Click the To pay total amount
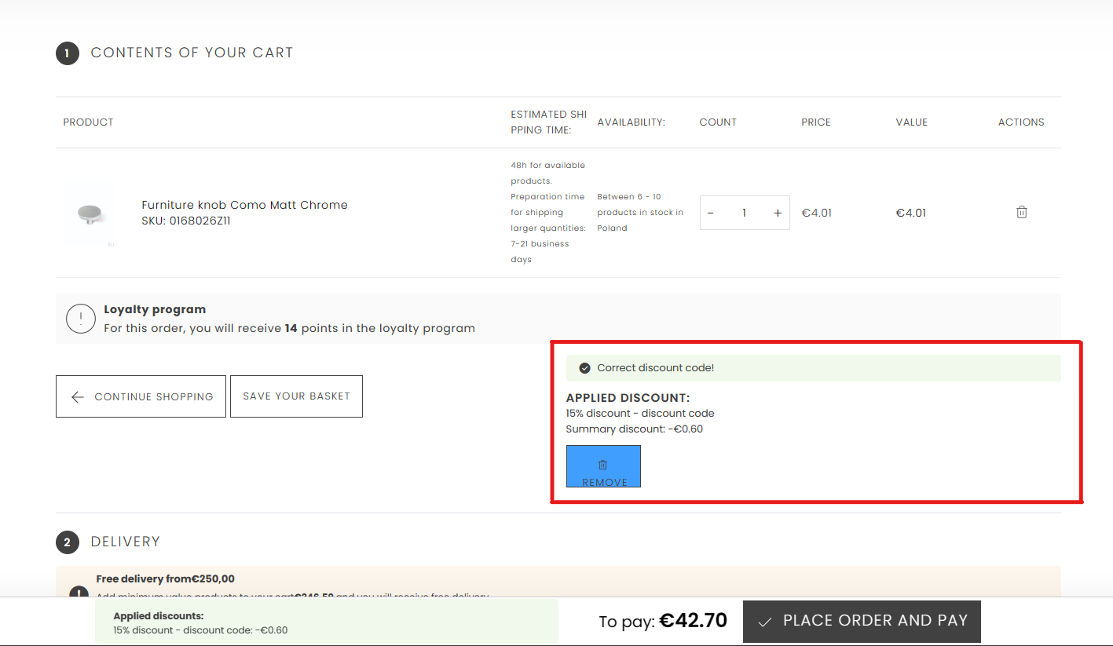The height and width of the screenshot is (646, 1113). coord(692,621)
